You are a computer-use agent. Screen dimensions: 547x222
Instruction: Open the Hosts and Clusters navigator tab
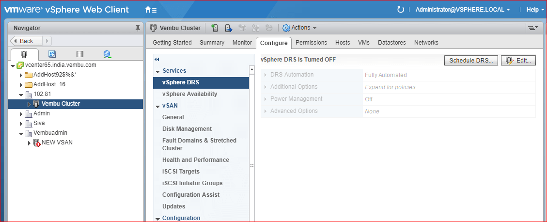[24, 54]
